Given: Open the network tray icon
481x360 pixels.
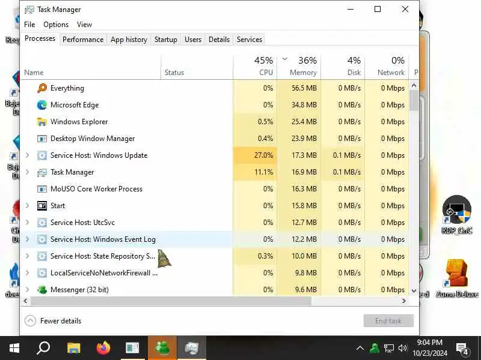Looking at the screenshot, I should pos(388,348).
